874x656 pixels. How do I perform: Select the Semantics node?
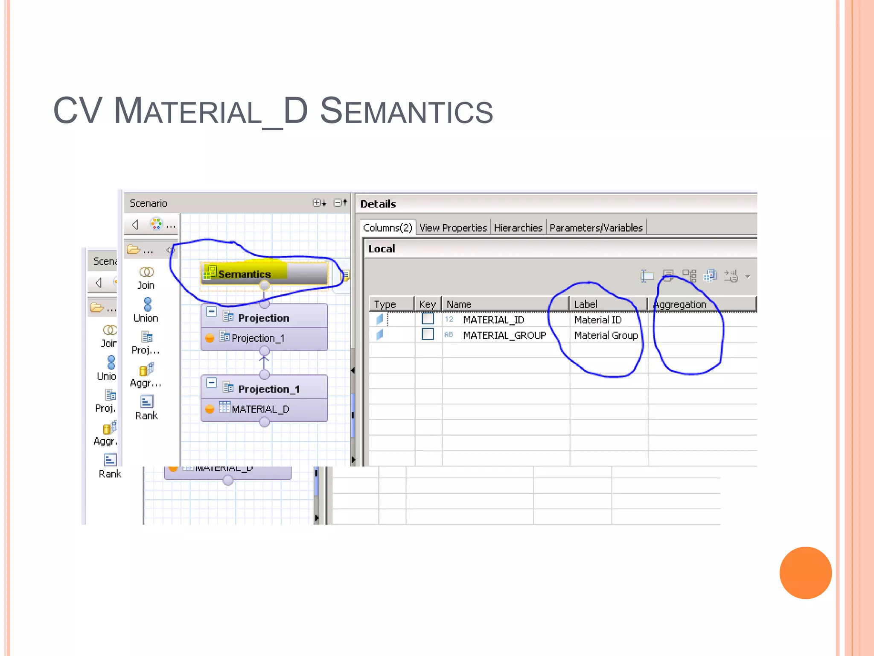(x=265, y=274)
